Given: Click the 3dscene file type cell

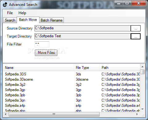Looking at the screenshot, I should [82, 79].
